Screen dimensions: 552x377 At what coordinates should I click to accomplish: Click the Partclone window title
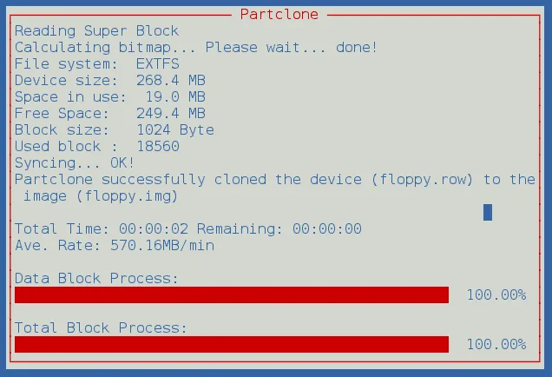tap(279, 14)
